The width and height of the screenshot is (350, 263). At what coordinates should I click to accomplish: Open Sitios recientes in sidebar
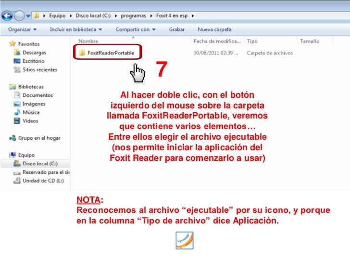pos(40,69)
